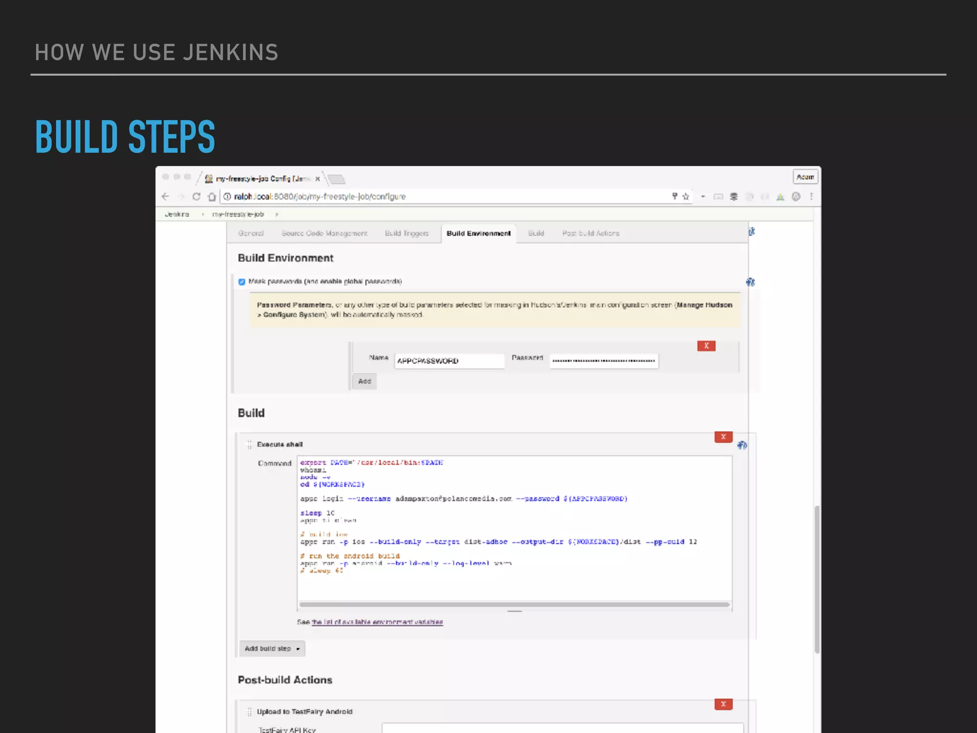Open the list of available environment variables

pyautogui.click(x=377, y=622)
